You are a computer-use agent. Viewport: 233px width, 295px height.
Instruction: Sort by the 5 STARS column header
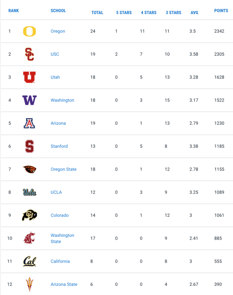click(x=124, y=13)
